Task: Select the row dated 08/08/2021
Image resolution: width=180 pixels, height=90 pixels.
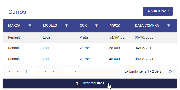Action: pyautogui.click(x=90, y=59)
